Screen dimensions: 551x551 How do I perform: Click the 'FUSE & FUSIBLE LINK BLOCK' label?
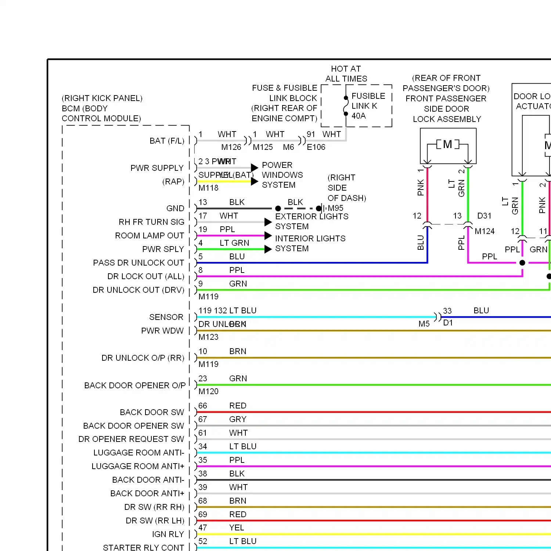click(284, 93)
